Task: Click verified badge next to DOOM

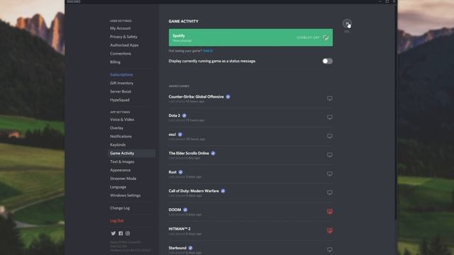Action: [185, 210]
